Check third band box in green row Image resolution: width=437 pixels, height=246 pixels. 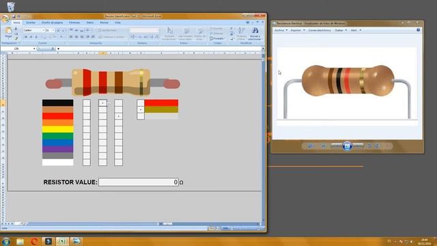coord(118,136)
